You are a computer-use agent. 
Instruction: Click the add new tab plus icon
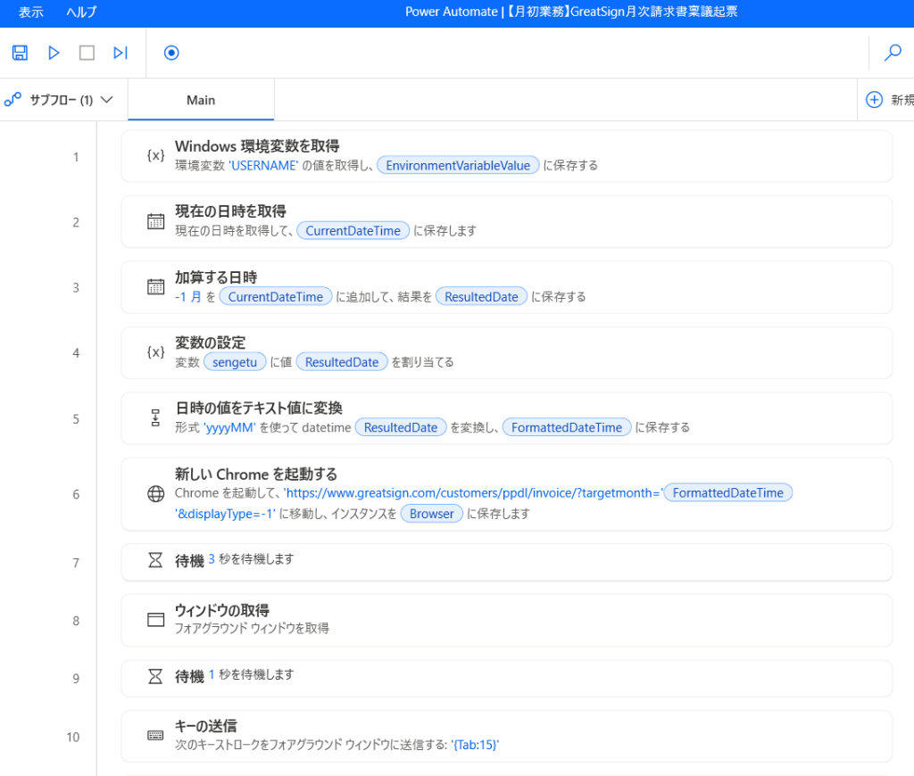[875, 100]
